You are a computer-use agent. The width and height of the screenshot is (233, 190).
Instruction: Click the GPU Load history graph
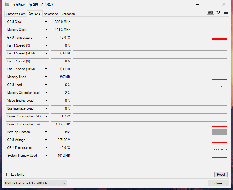150,85
